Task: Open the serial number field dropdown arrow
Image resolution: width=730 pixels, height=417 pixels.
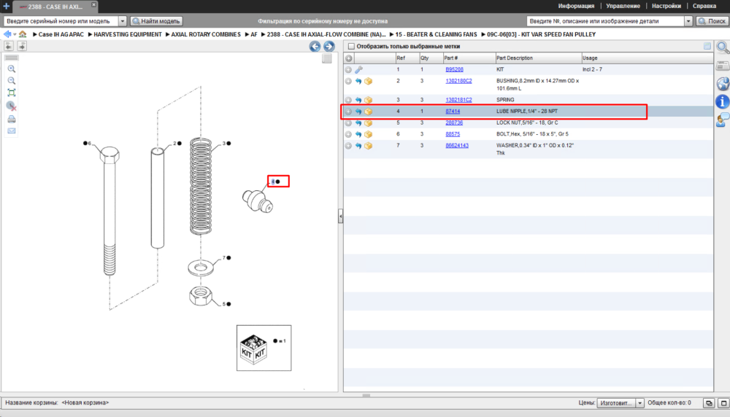Action: click(x=123, y=21)
